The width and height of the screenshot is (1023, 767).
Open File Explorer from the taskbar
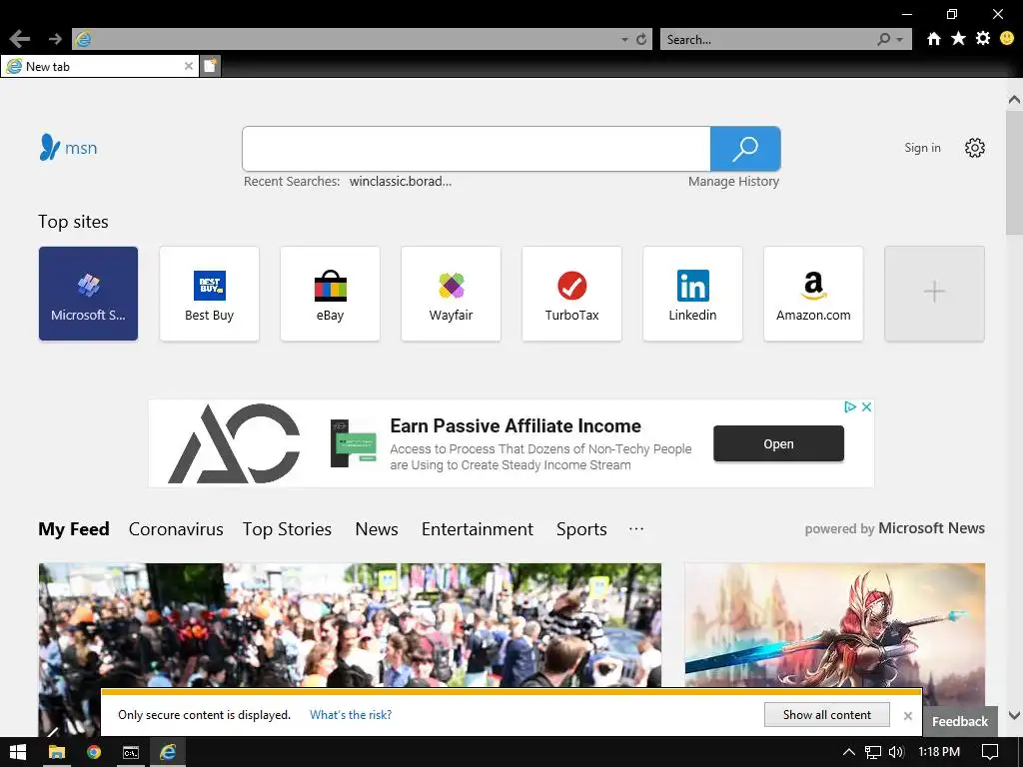pos(57,752)
